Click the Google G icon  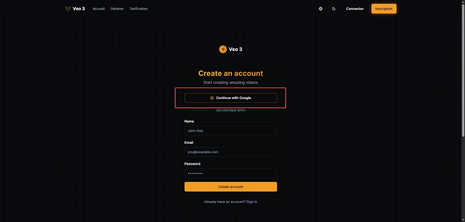click(x=212, y=98)
